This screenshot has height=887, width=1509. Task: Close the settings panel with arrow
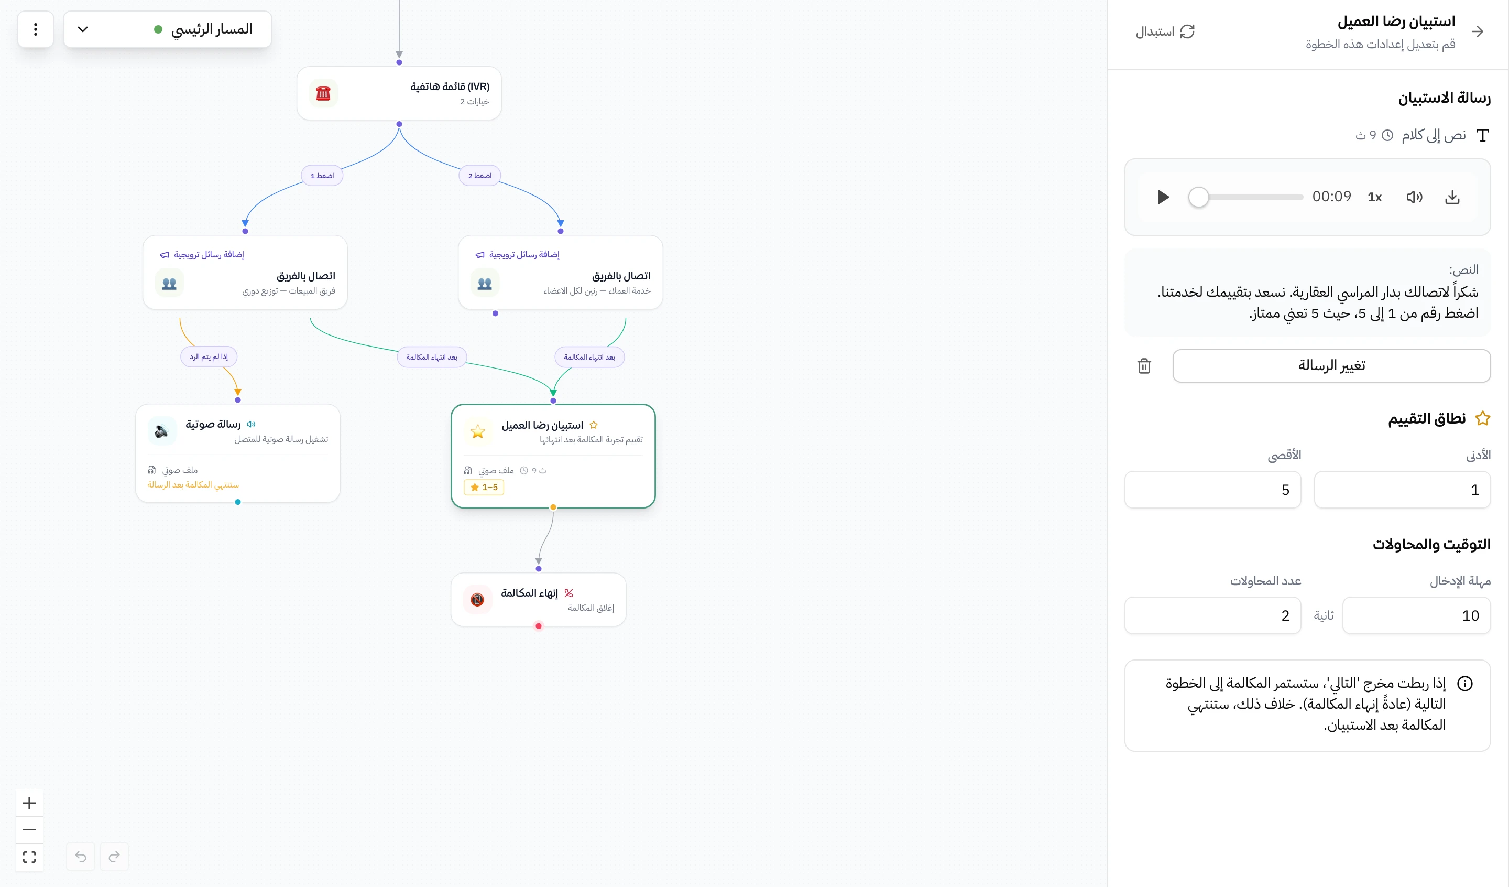[x=1478, y=32]
